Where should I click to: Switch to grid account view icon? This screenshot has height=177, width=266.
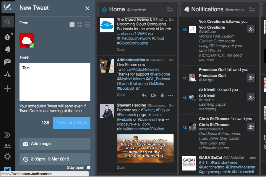(x=80, y=24)
